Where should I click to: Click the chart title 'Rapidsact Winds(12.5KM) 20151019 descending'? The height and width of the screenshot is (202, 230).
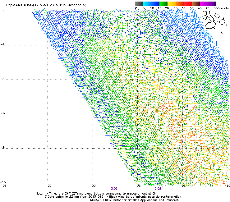tap(46, 5)
